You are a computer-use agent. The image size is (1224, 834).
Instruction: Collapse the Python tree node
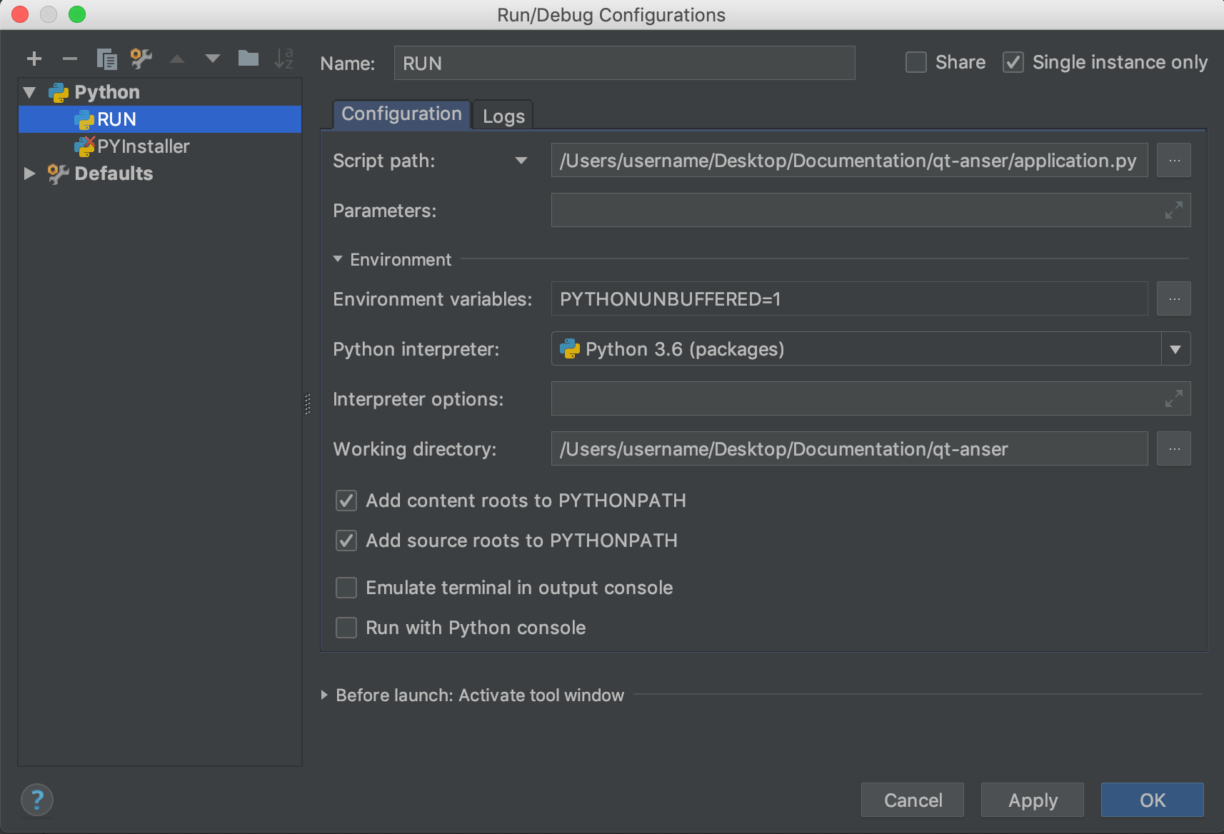pyautogui.click(x=30, y=92)
